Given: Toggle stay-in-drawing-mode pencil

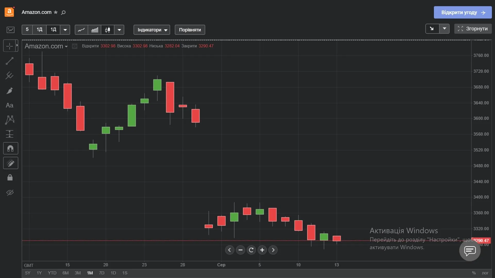Looking at the screenshot, I should (11, 163).
